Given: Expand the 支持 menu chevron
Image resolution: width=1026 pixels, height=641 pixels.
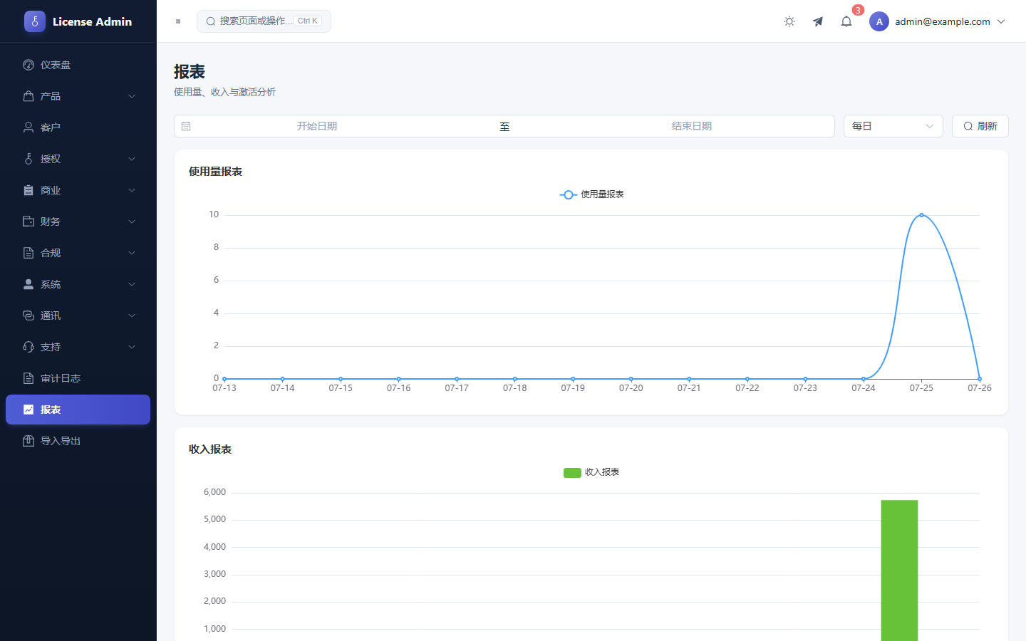Looking at the screenshot, I should (x=132, y=347).
